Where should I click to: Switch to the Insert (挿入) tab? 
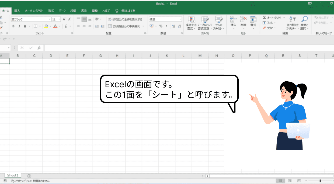tap(17, 11)
